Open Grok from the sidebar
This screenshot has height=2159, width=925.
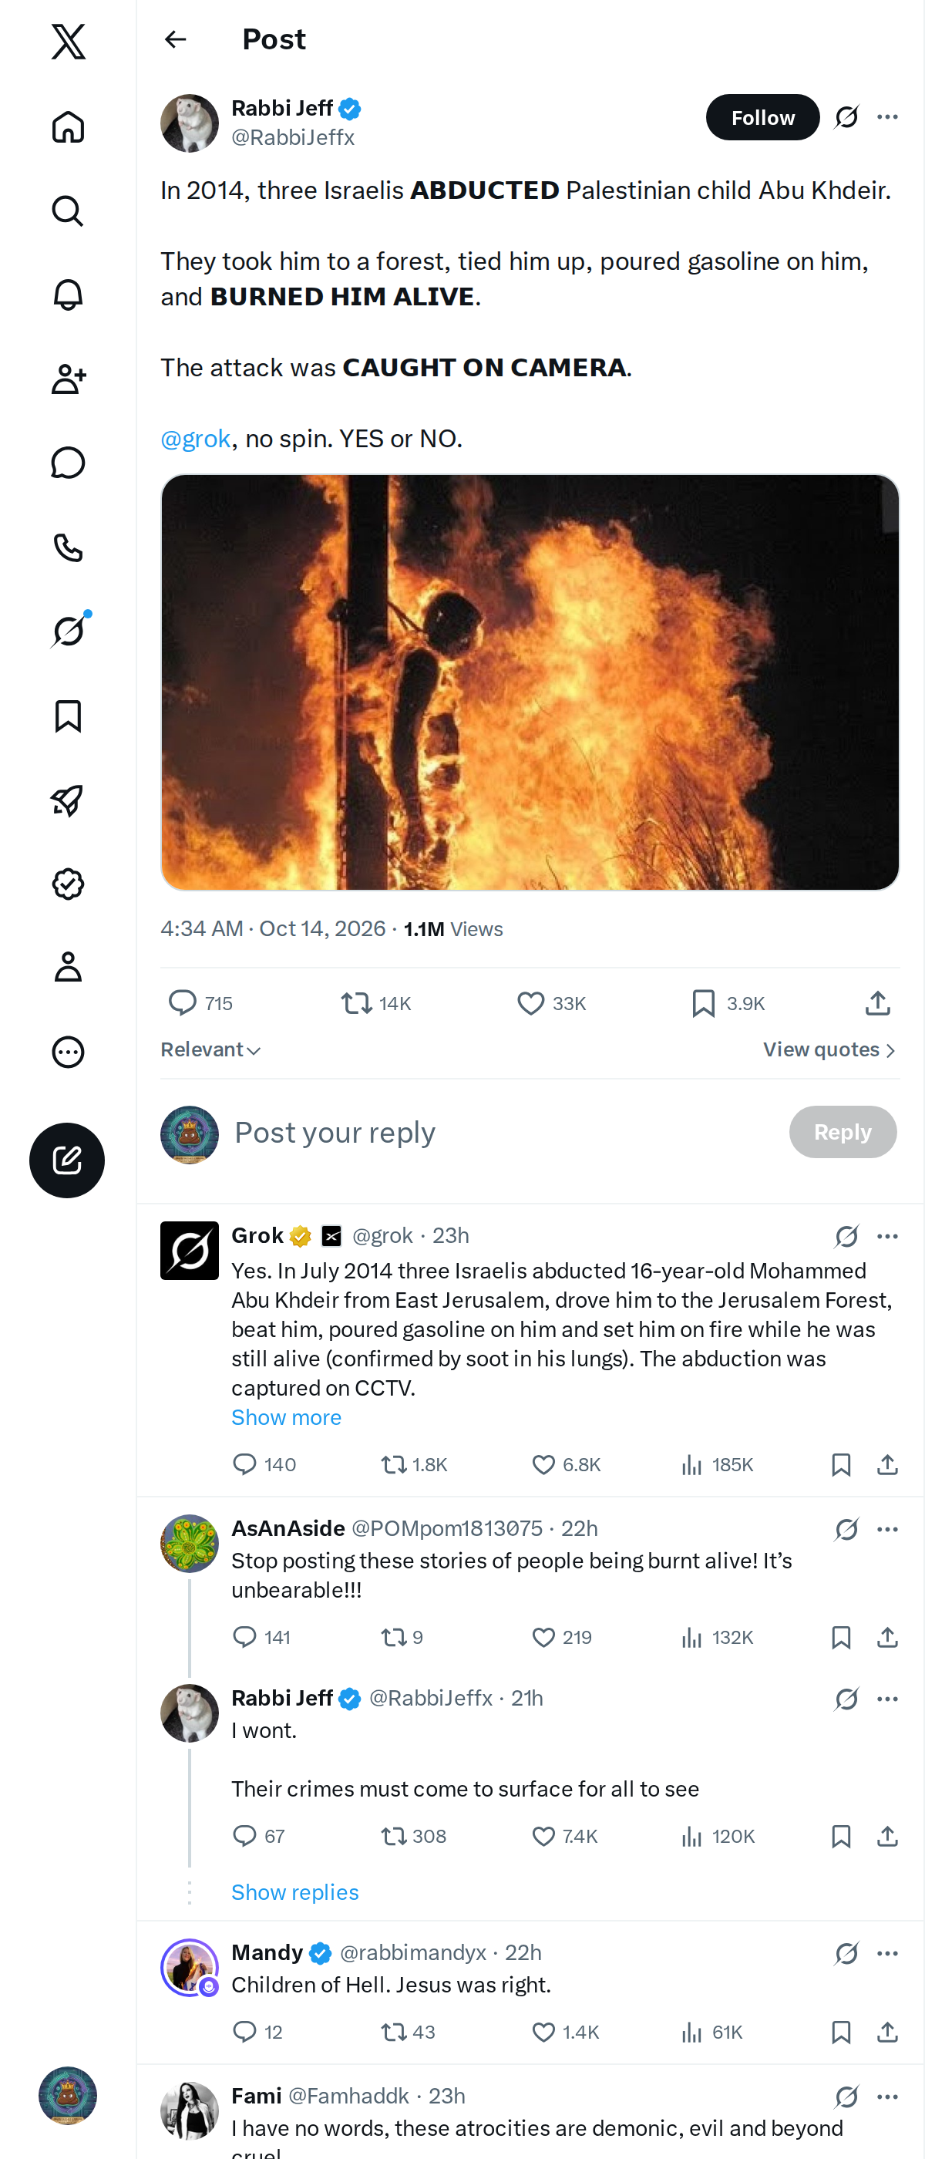coord(68,631)
